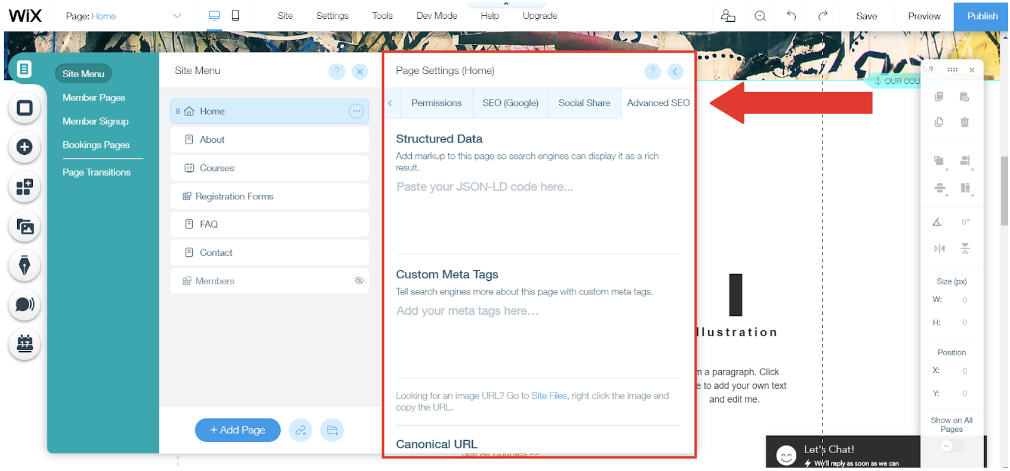This screenshot has height=471, width=1010.
Task: Click the copy icon in toolbar panel
Action: (939, 96)
